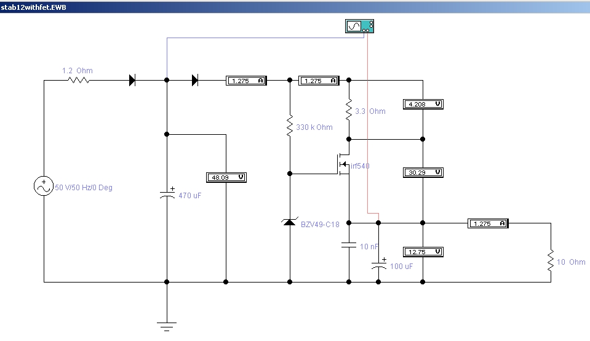Screen dimensions: 590x341
Task: Open the oscilloscope instrument
Action: point(360,26)
